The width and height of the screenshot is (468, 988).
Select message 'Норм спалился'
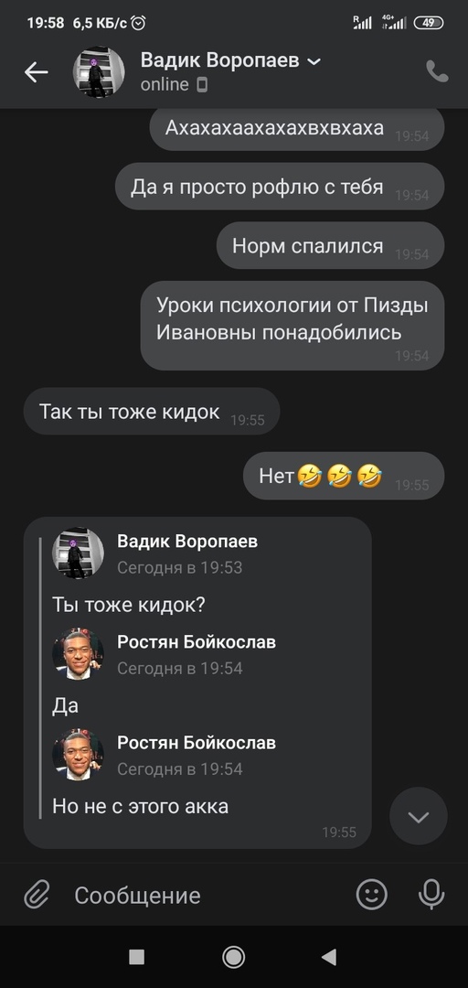pyautogui.click(x=330, y=246)
